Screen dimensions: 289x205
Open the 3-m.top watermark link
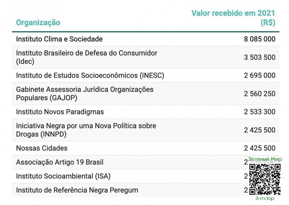[265, 199]
